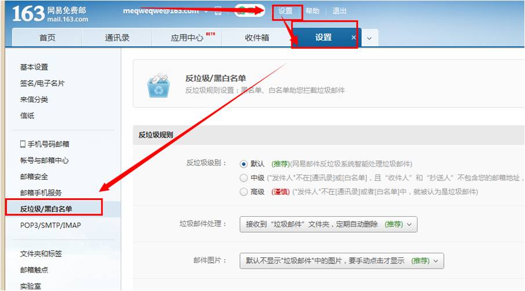525x291 pixels.
Task: Switch to the 收件箱 tab
Action: click(x=257, y=38)
